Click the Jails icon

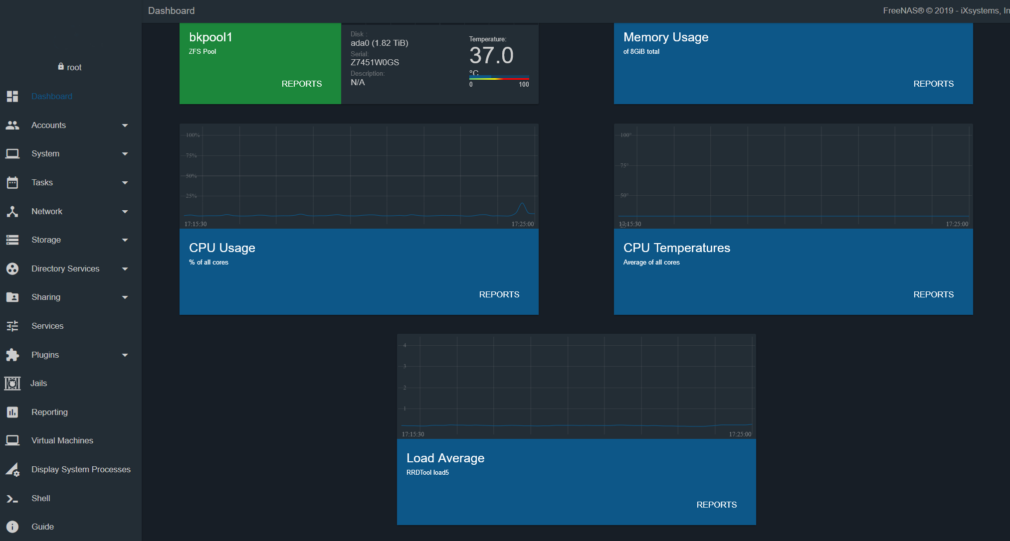(12, 383)
